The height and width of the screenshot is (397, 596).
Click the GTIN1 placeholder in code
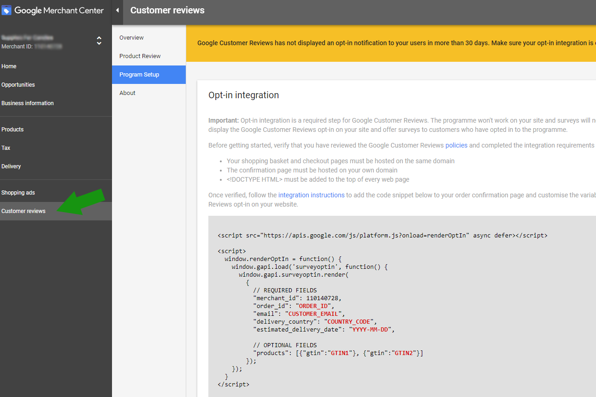tap(340, 353)
